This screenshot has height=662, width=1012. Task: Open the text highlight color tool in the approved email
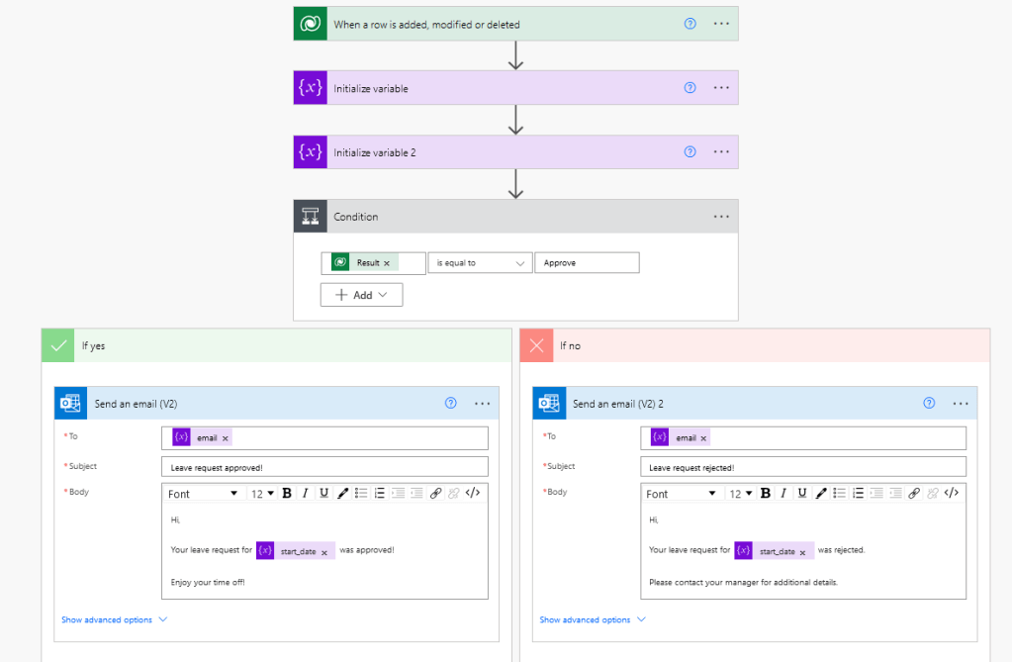[342, 493]
